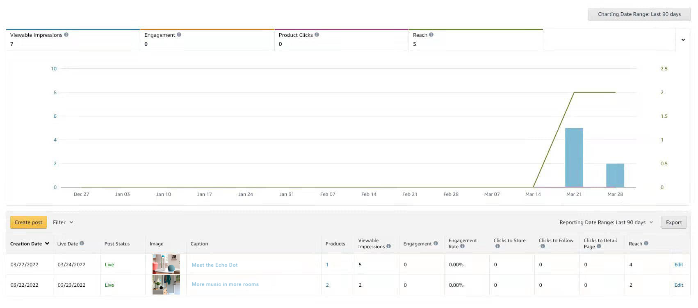
Task: Click the Products column header
Action: (335, 243)
